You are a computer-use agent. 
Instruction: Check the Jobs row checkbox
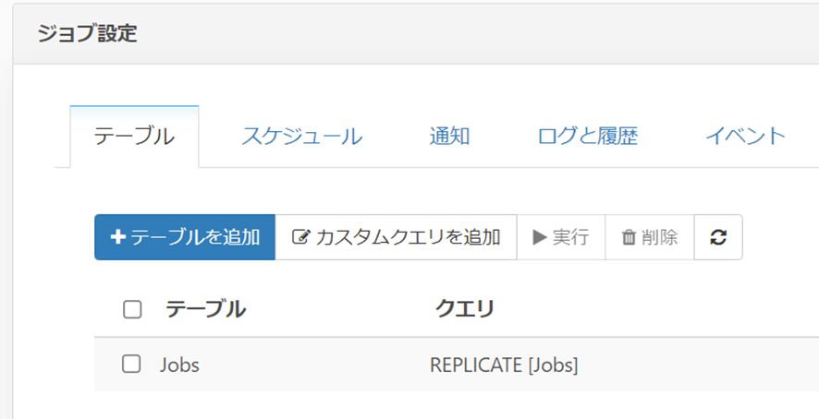coord(132,365)
